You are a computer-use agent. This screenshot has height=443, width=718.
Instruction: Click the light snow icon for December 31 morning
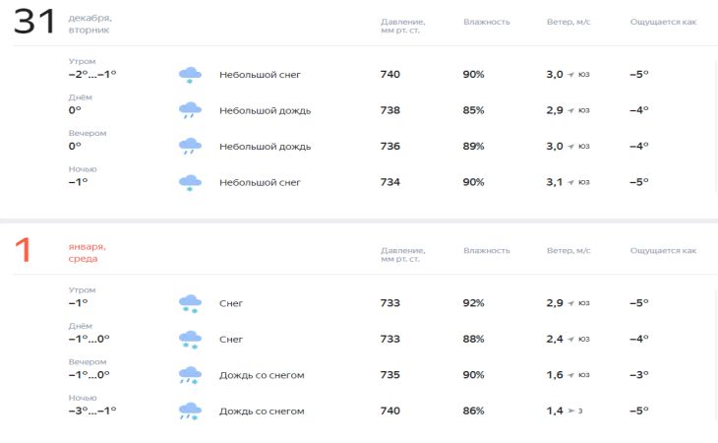[x=190, y=75]
